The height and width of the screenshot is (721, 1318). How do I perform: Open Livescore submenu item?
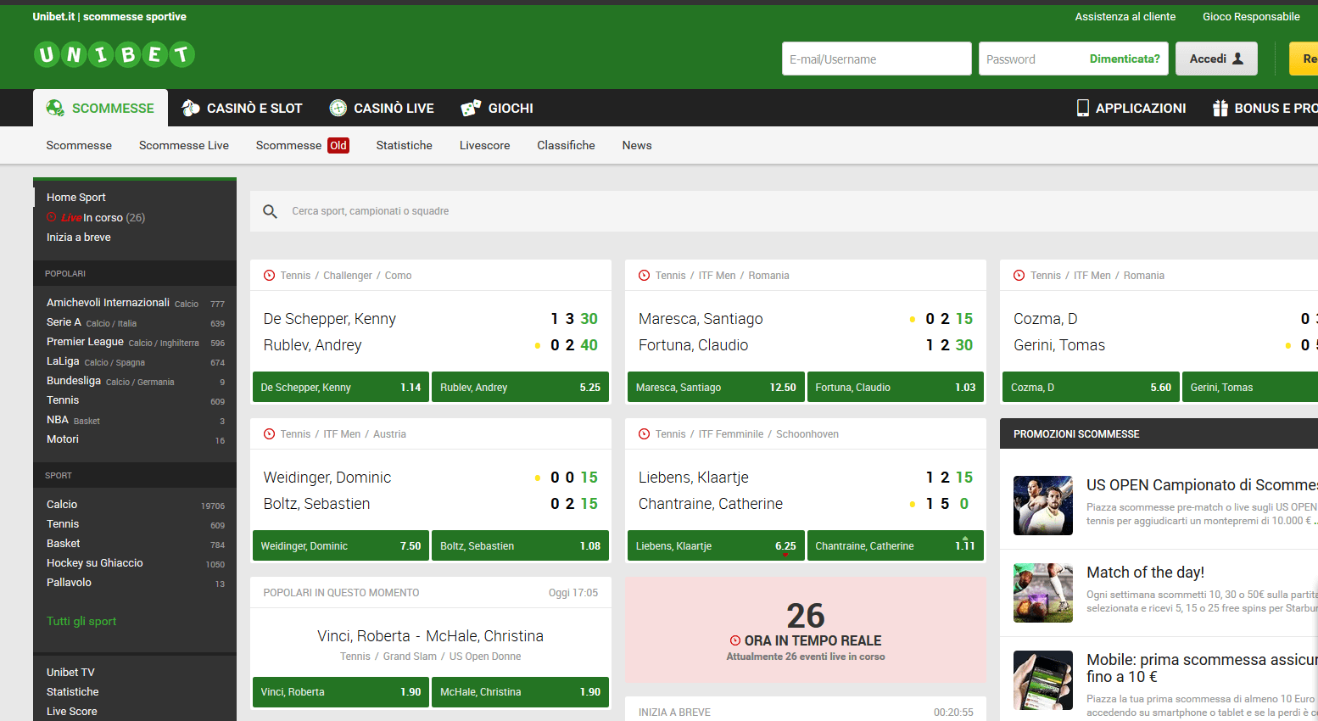click(x=485, y=145)
